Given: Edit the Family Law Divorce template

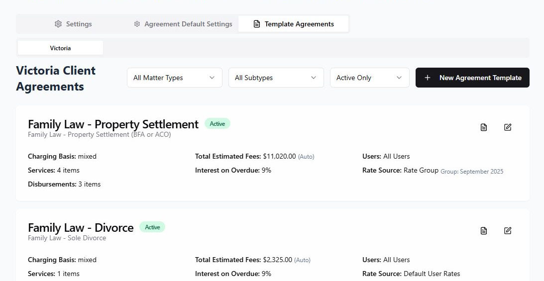Looking at the screenshot, I should pos(508,231).
